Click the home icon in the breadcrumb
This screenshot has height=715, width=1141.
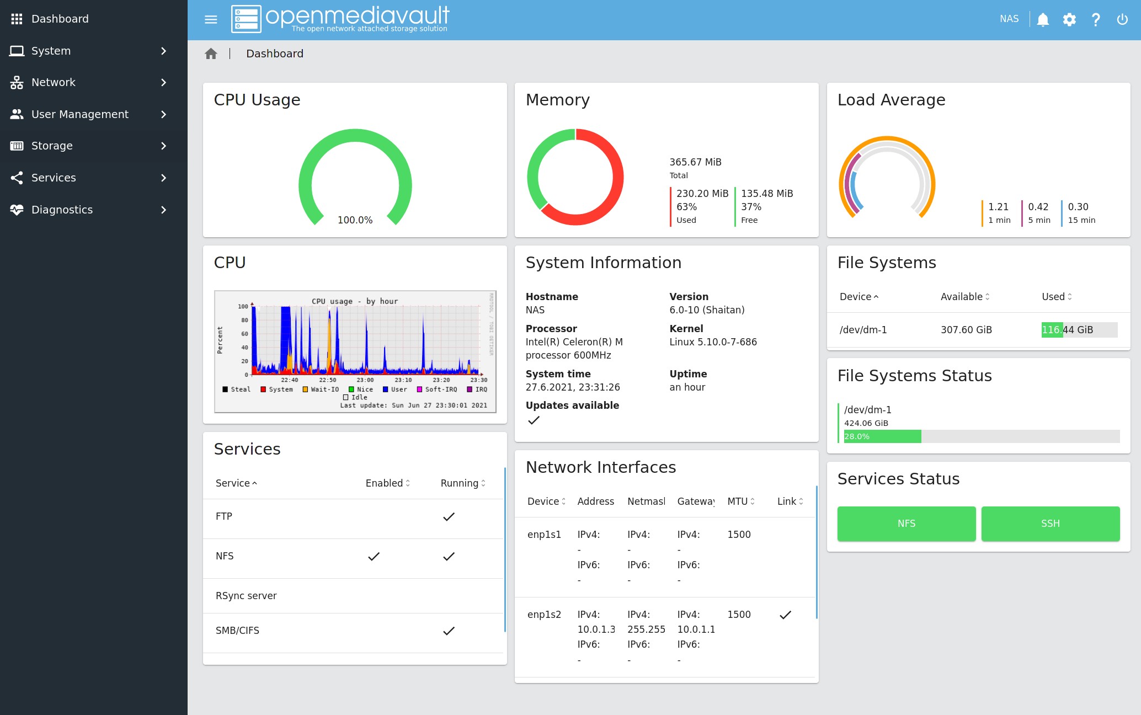coord(211,53)
